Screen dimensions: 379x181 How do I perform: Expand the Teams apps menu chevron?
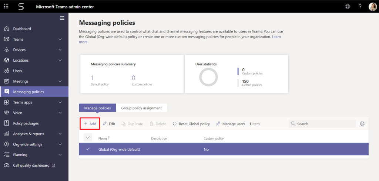(x=60, y=102)
